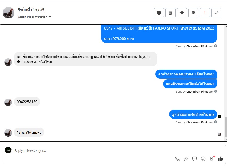Image resolution: width=227 pixels, height=167 pixels.
Task: Open the Baht payment request icon
Action: click(212, 159)
